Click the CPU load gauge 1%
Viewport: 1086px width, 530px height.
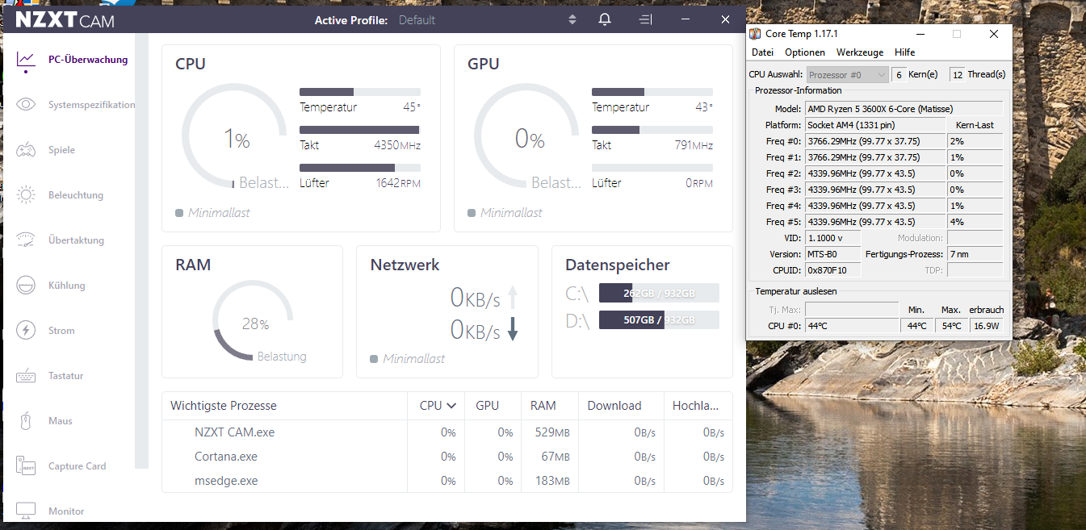pos(235,136)
